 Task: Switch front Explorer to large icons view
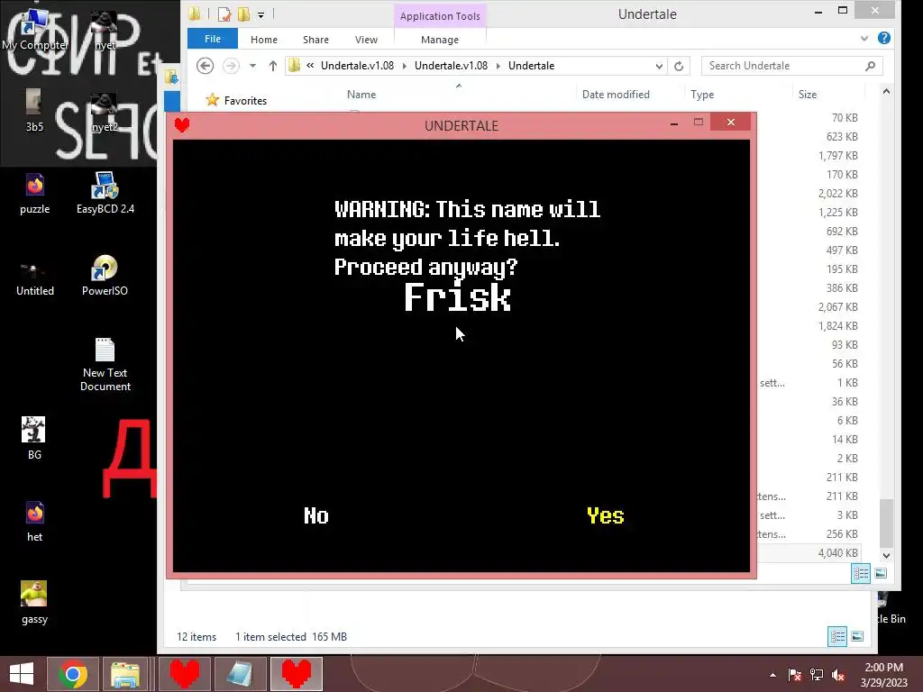[881, 573]
